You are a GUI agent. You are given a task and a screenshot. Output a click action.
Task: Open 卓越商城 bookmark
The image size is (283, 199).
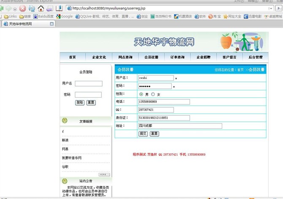pos(273,16)
